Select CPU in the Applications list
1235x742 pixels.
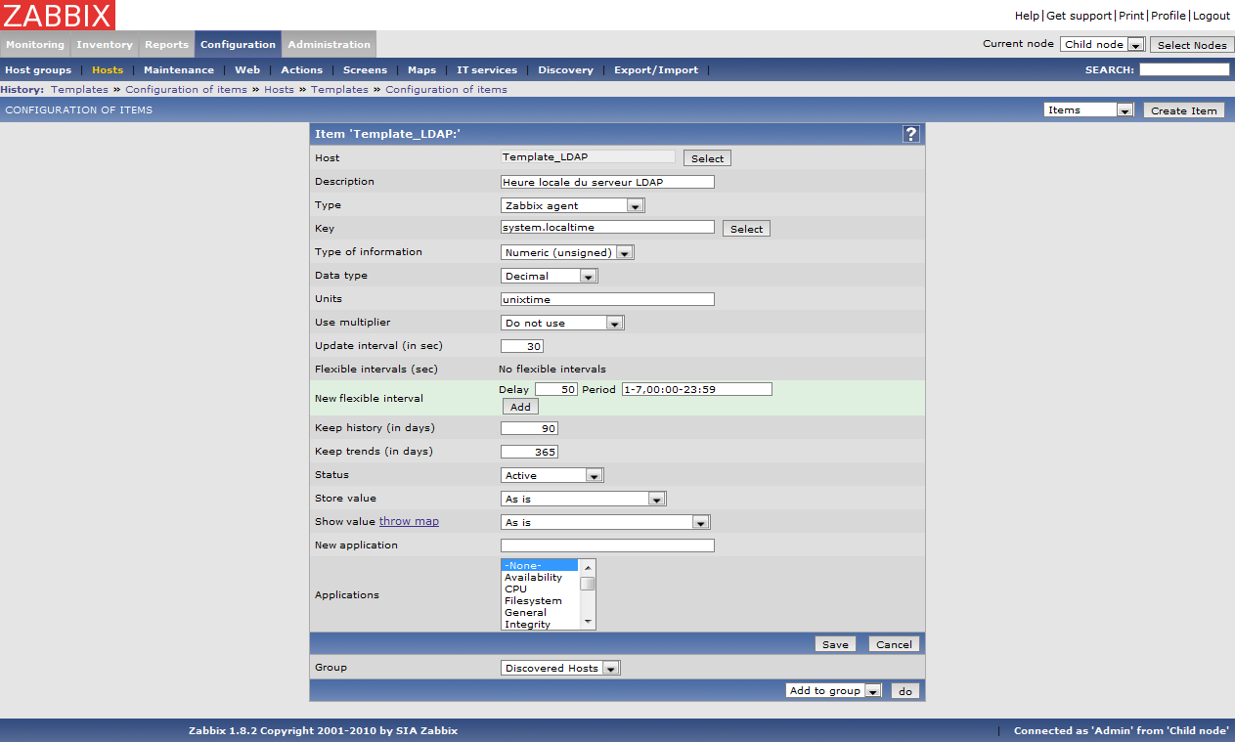(x=516, y=589)
